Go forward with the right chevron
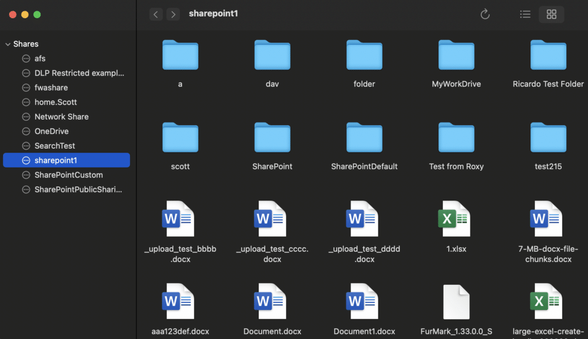This screenshot has width=588, height=339. coord(173,14)
